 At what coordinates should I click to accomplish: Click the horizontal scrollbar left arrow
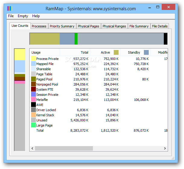(32, 149)
